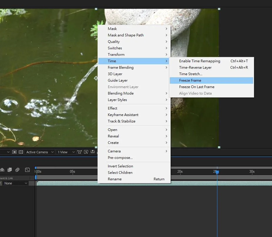The image size is (272, 237).
Task: Open the Parent None dropdown
Action: [x=16, y=183]
